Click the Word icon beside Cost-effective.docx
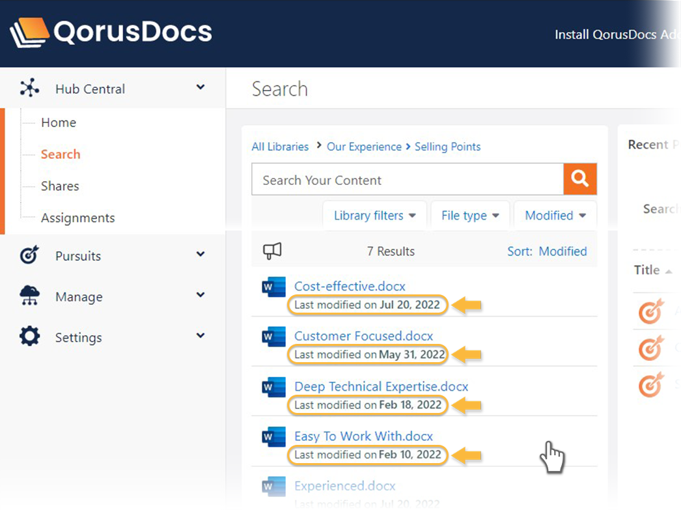Screen dimensions: 681x510 (x=273, y=287)
